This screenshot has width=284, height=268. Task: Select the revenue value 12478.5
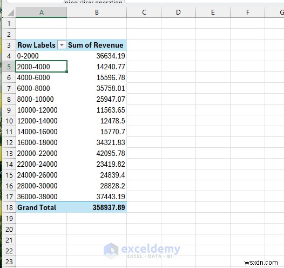coord(97,121)
